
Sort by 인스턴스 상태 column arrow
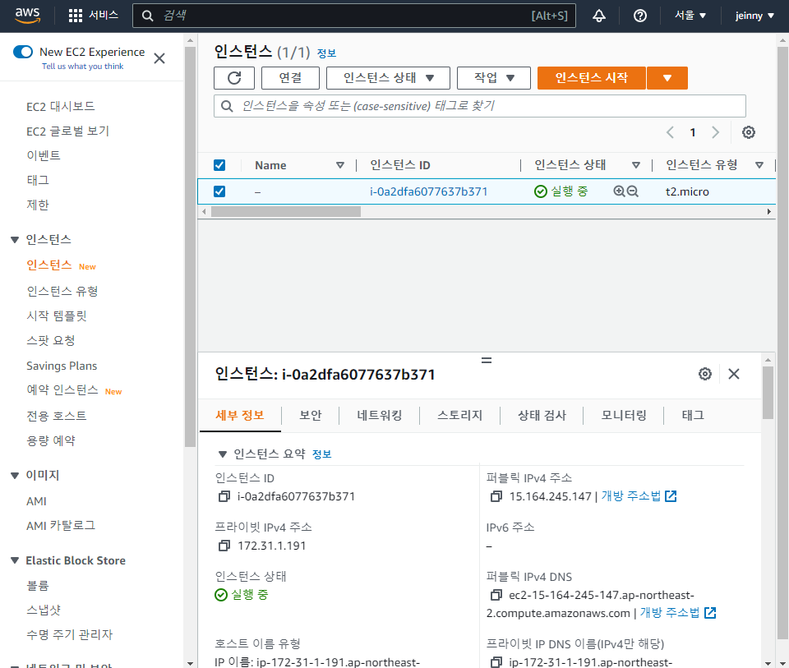[636, 165]
